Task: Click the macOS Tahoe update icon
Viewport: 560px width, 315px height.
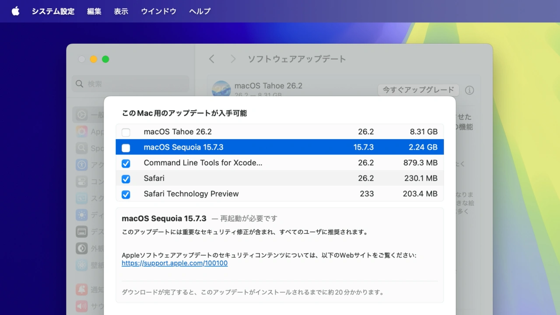Action: pyautogui.click(x=221, y=88)
